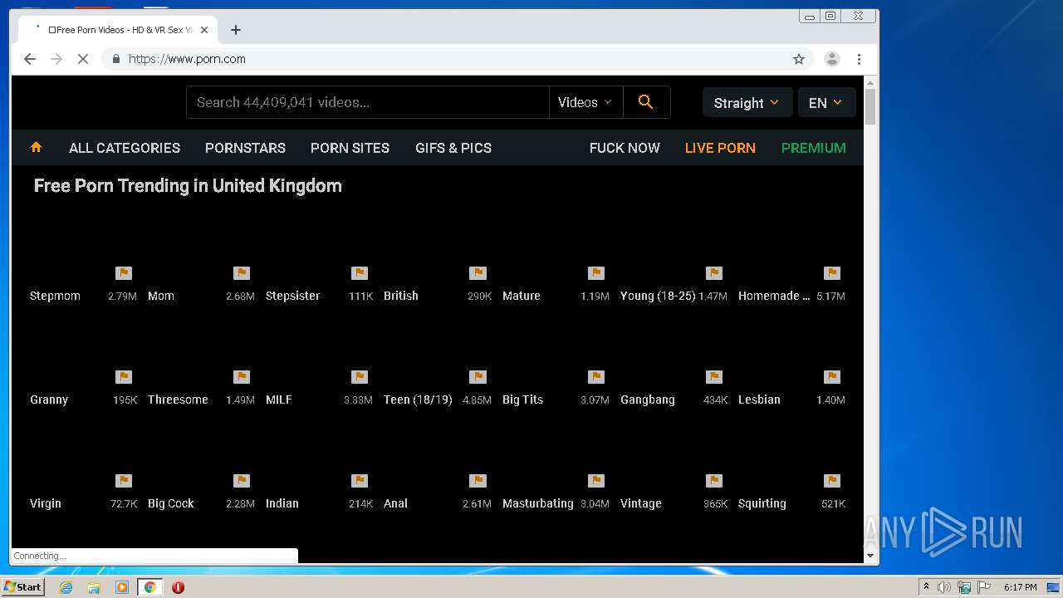Expand the Straight orientation dropdown

pyautogui.click(x=747, y=103)
